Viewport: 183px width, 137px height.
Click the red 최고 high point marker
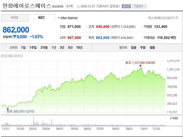140,66
